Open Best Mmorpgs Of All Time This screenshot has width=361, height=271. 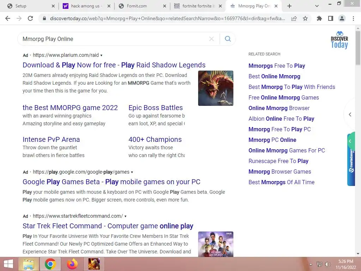(x=281, y=182)
